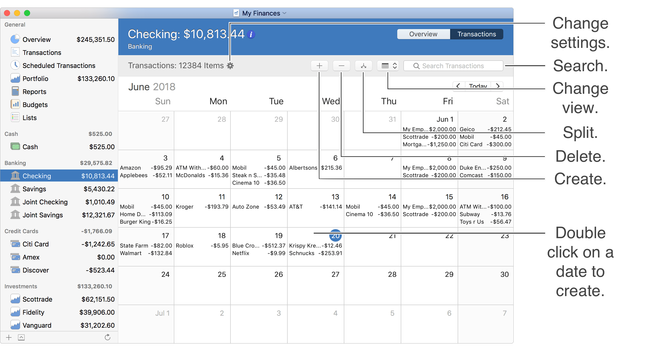Click the minus button to delete transaction
The height and width of the screenshot is (351, 652).
342,66
